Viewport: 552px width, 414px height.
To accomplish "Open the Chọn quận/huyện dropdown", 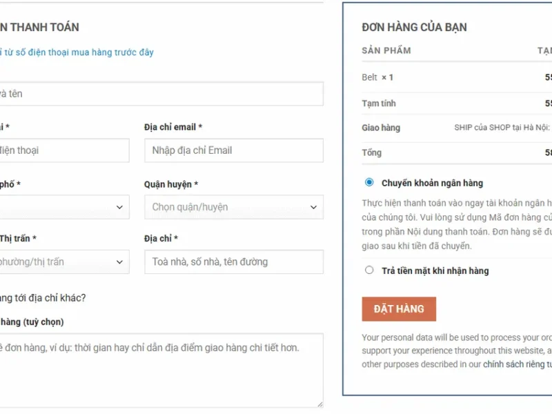I will point(233,207).
